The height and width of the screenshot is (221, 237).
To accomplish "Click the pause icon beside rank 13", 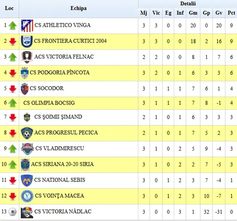I will [13, 212].
